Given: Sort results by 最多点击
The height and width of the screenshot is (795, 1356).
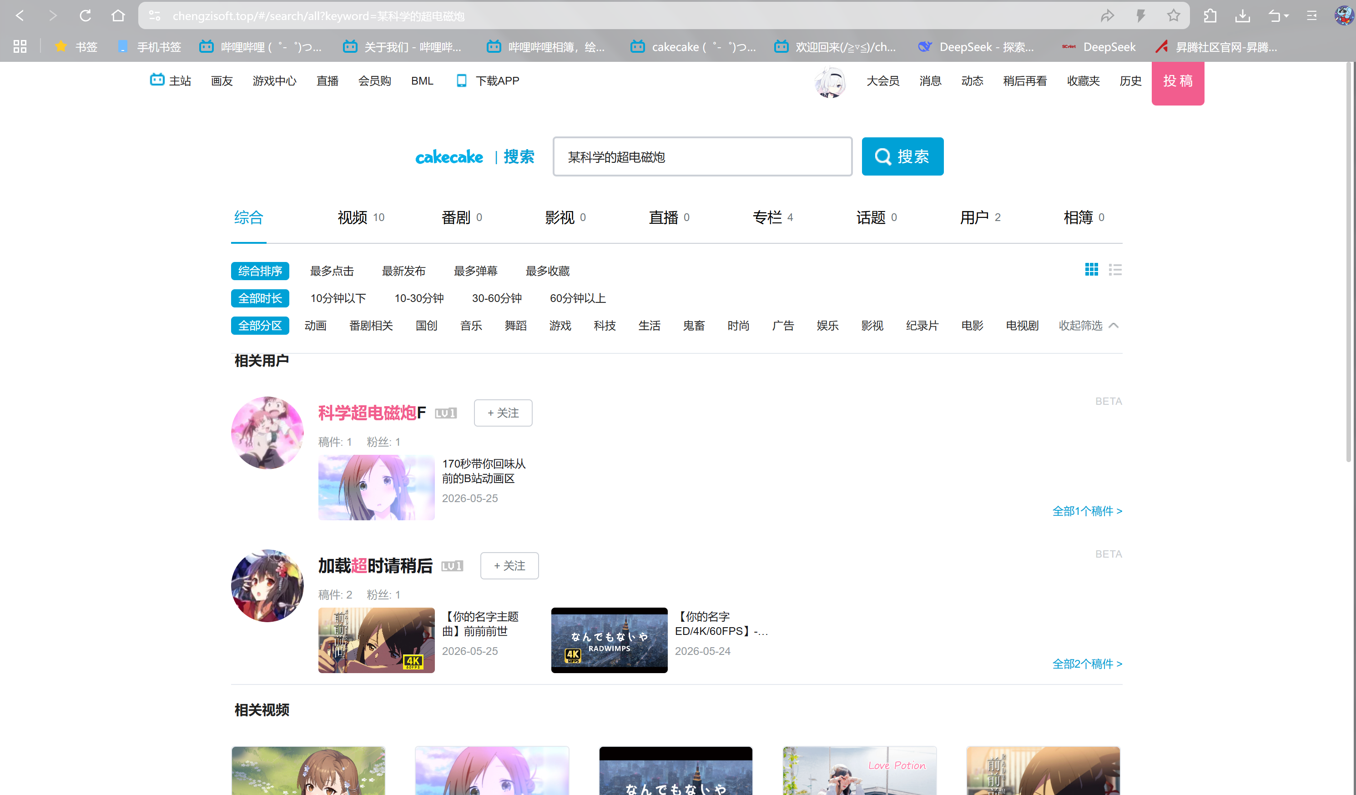Looking at the screenshot, I should tap(332, 271).
